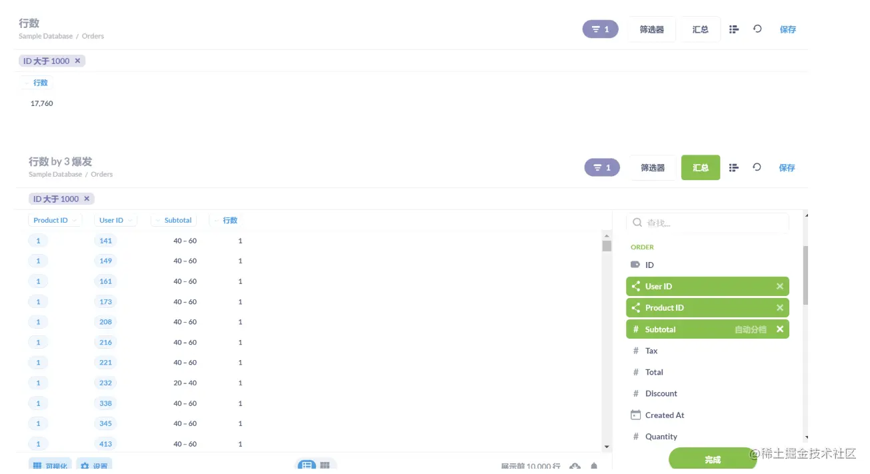This screenshot has height=474, width=870.
Task: Click User ID 173 cell
Action: [x=105, y=301]
